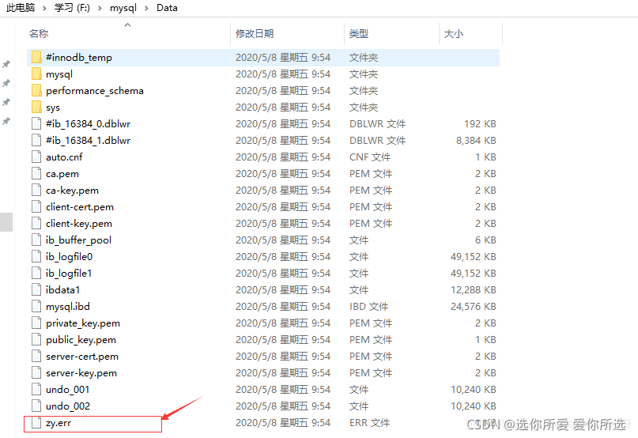Click the auto.cnf file icon
The width and height of the screenshot is (638, 438).
(36, 157)
